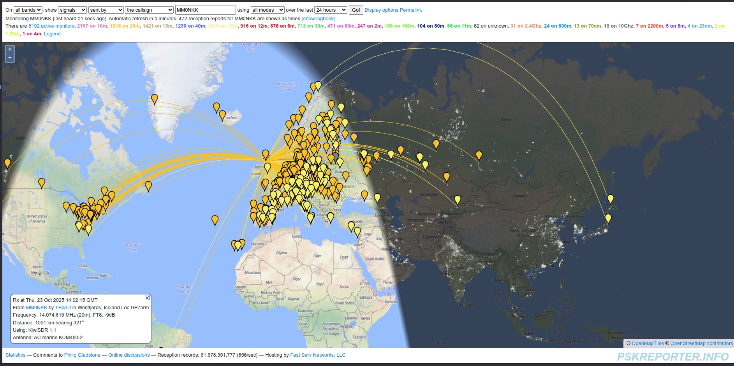This screenshot has height=366, width=734.
Task: Open the Legend link
Action: pyautogui.click(x=52, y=34)
